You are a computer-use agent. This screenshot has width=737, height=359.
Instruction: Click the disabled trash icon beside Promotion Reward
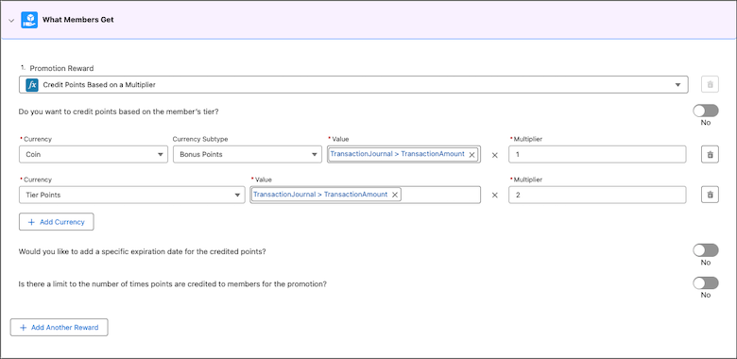pos(710,85)
